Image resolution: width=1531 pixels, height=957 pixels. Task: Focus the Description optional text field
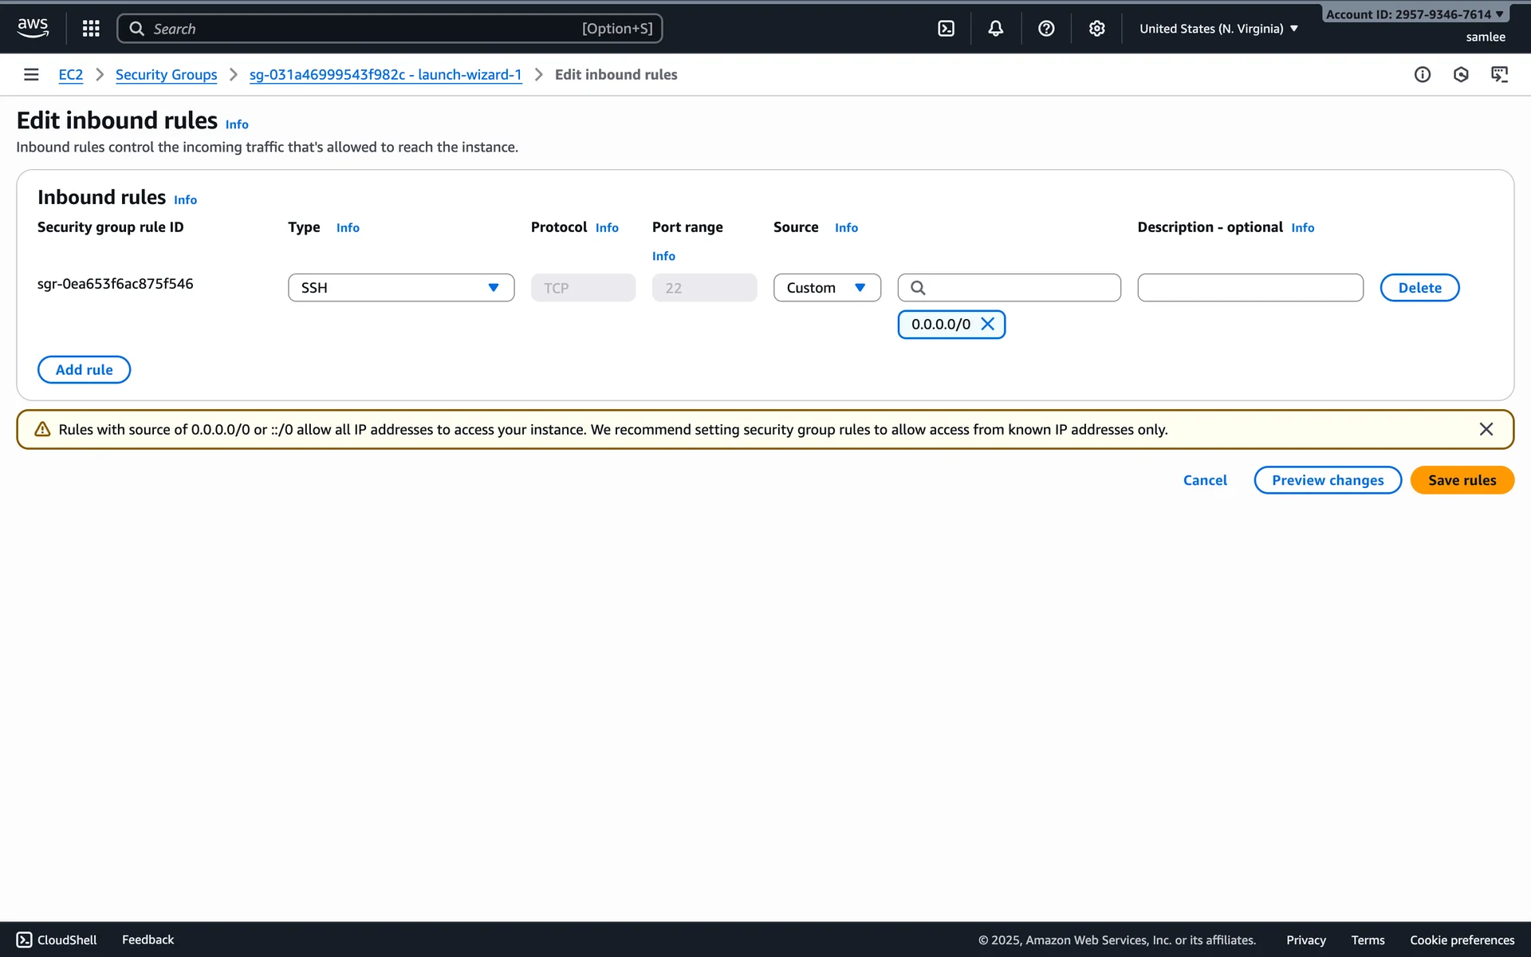click(x=1250, y=288)
